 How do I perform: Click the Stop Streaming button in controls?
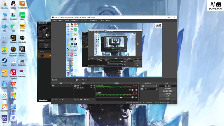(x=168, y=86)
